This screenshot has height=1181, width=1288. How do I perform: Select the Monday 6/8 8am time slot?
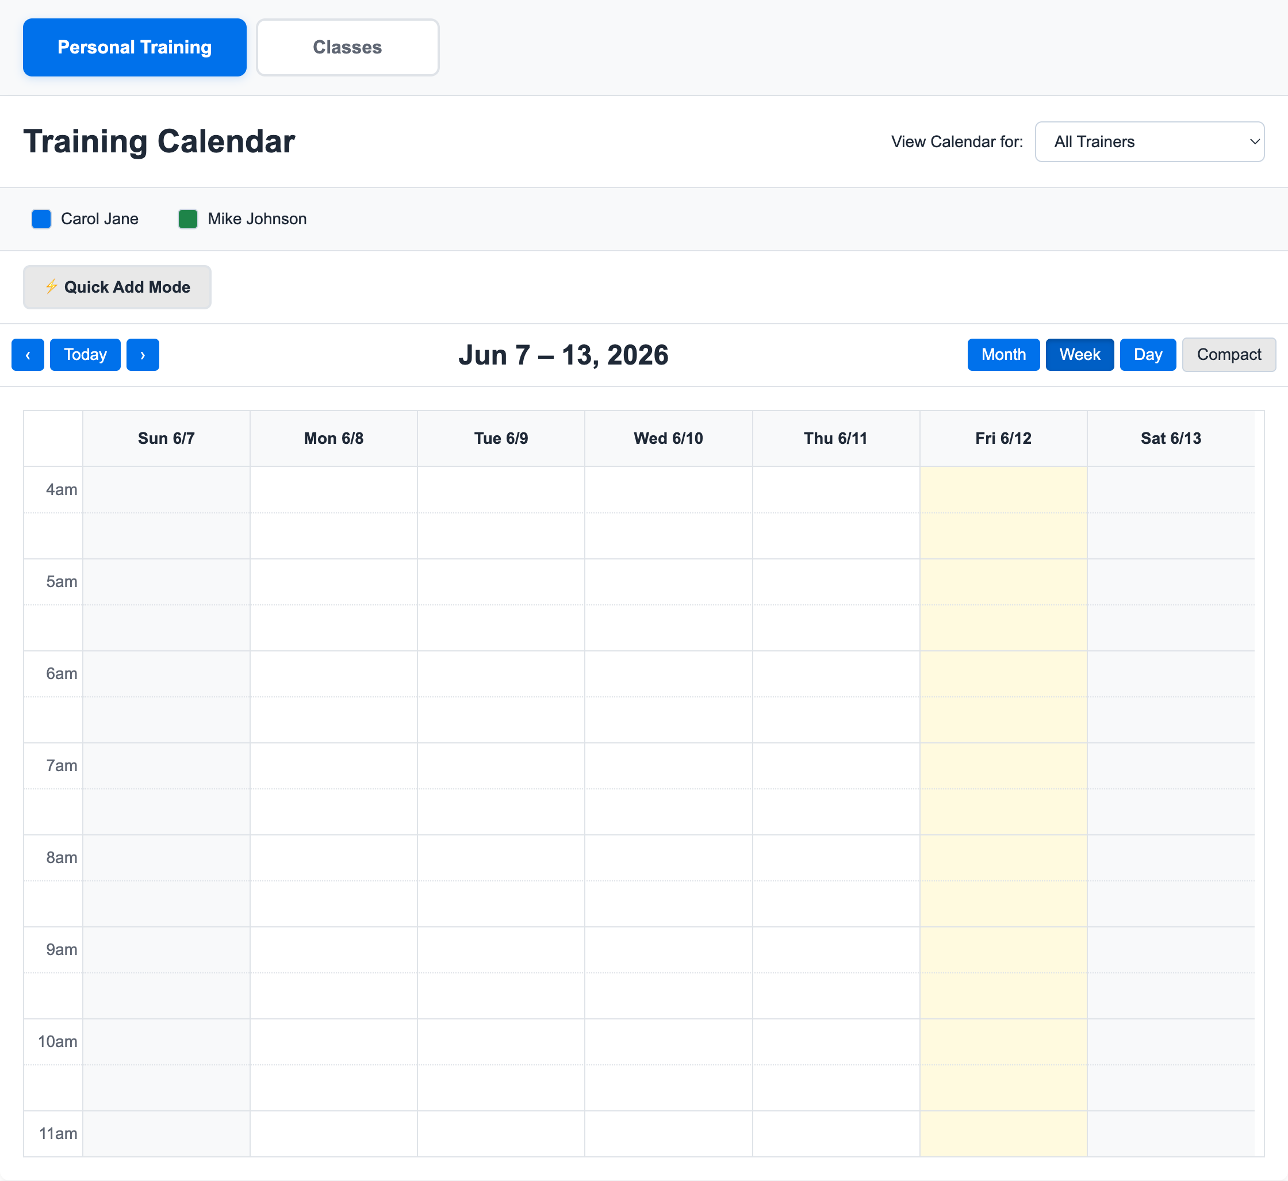[x=333, y=858]
